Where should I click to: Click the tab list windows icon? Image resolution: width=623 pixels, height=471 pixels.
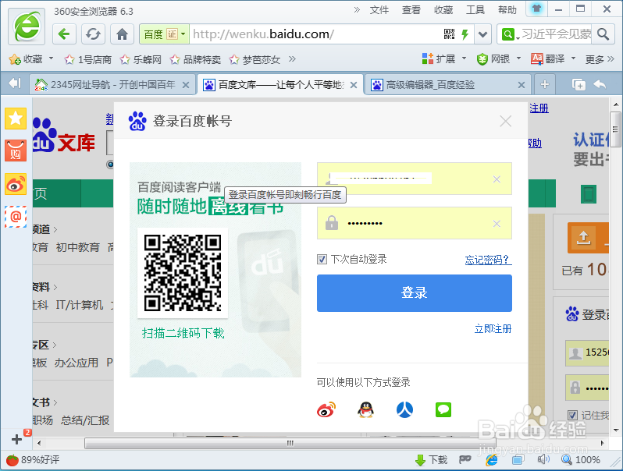pos(578,84)
